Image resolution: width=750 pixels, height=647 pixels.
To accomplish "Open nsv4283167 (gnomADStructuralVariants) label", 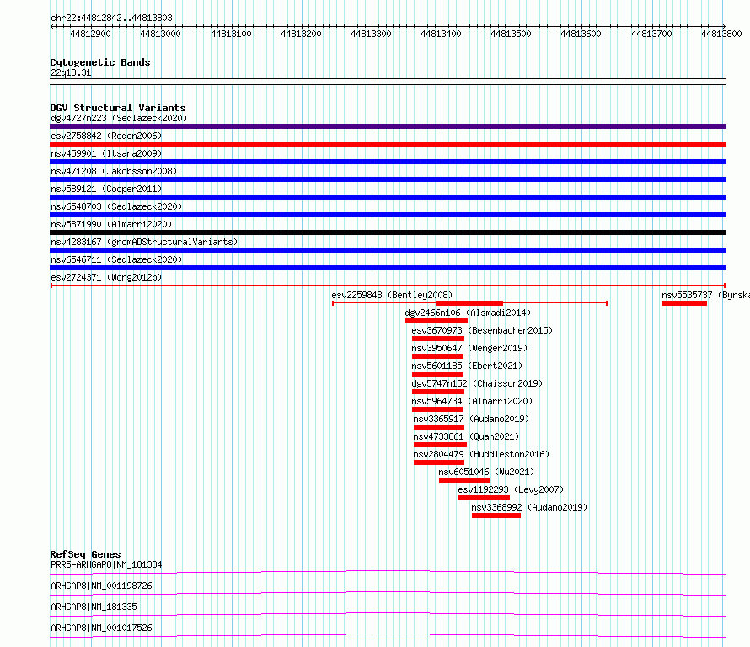I will pyautogui.click(x=144, y=242).
